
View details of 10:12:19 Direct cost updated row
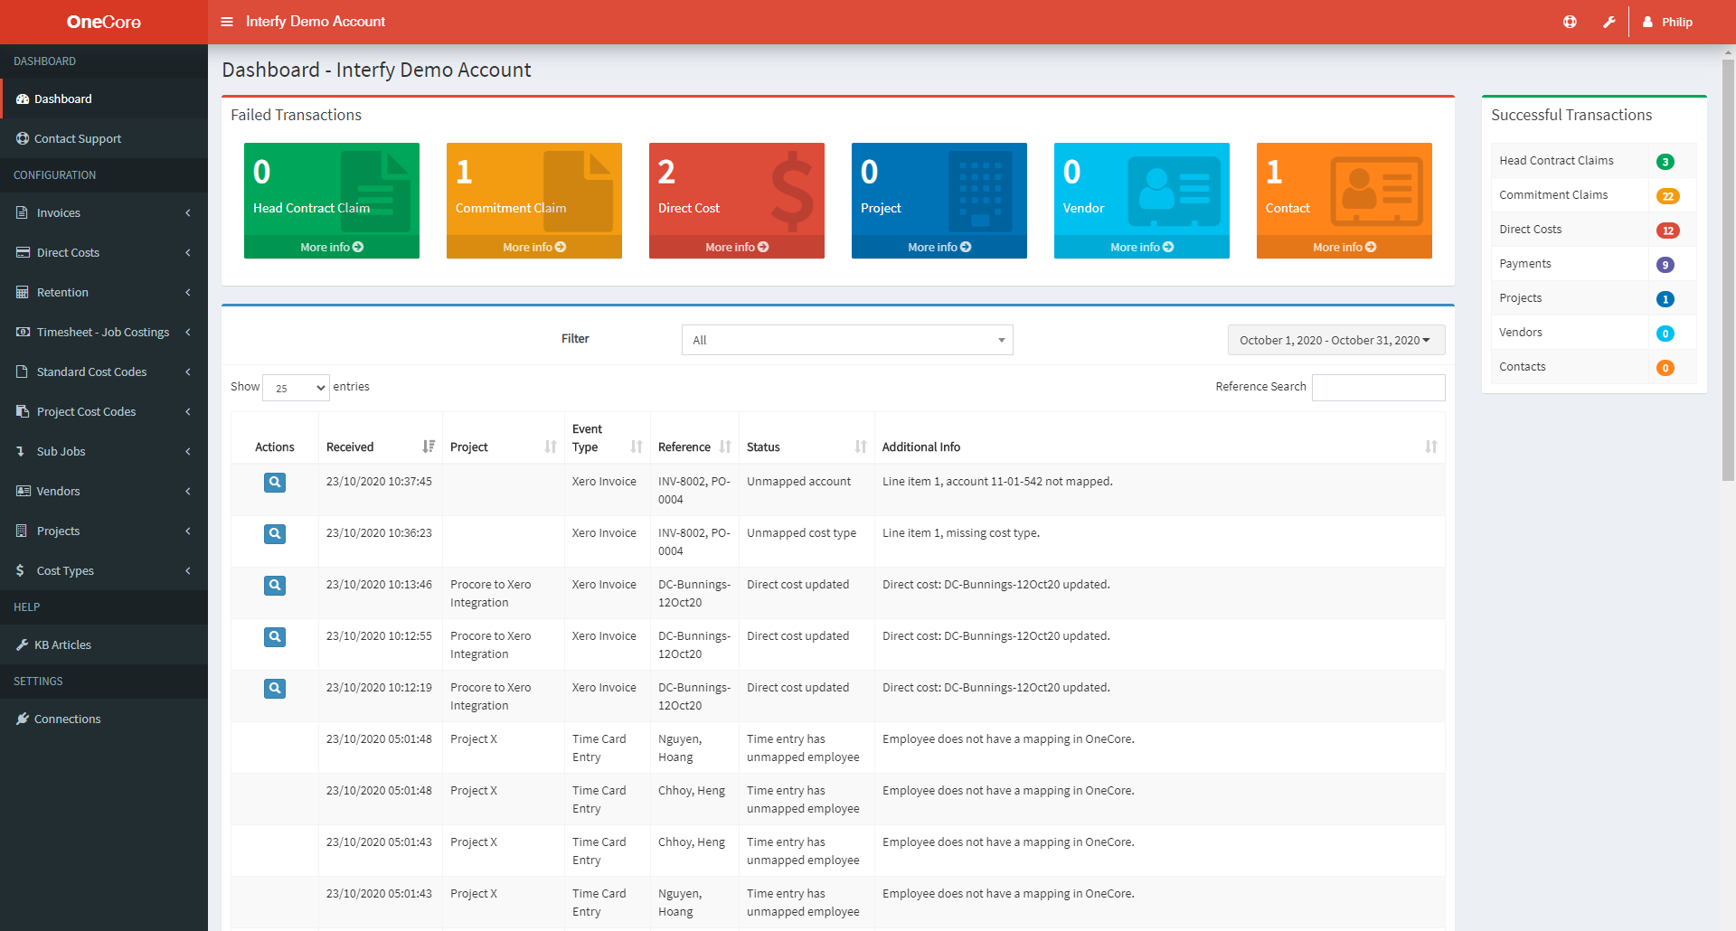click(275, 689)
